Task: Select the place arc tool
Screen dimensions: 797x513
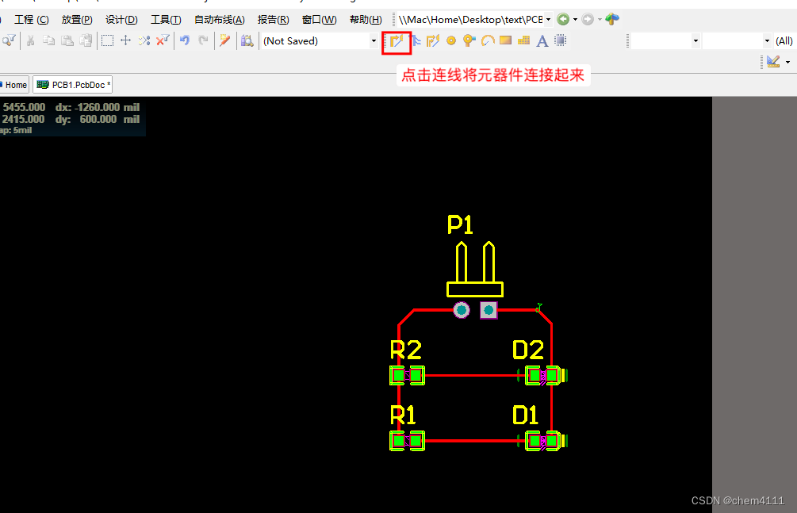Action: click(x=488, y=40)
